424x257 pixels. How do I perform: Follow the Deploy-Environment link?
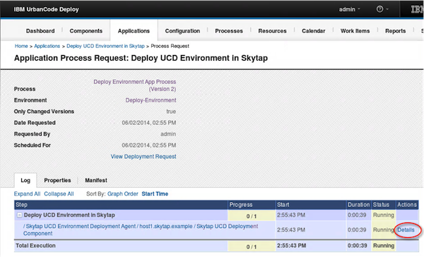tap(151, 100)
